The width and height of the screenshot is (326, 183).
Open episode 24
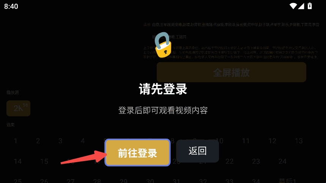pos(283,161)
